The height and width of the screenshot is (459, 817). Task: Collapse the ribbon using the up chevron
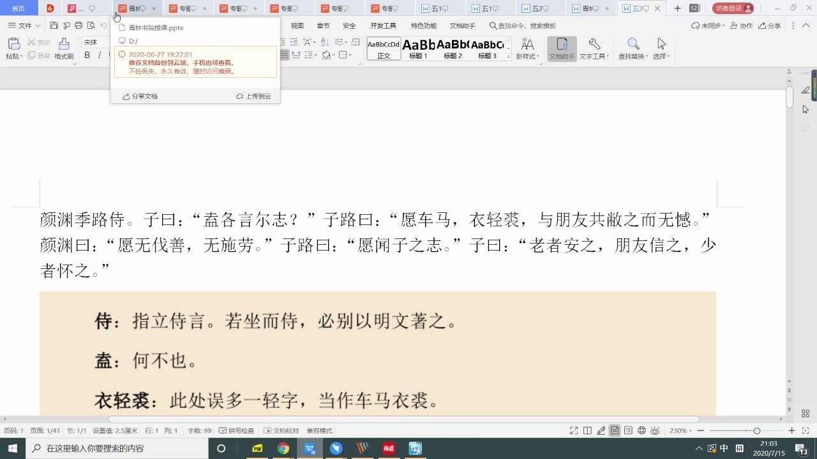806,25
